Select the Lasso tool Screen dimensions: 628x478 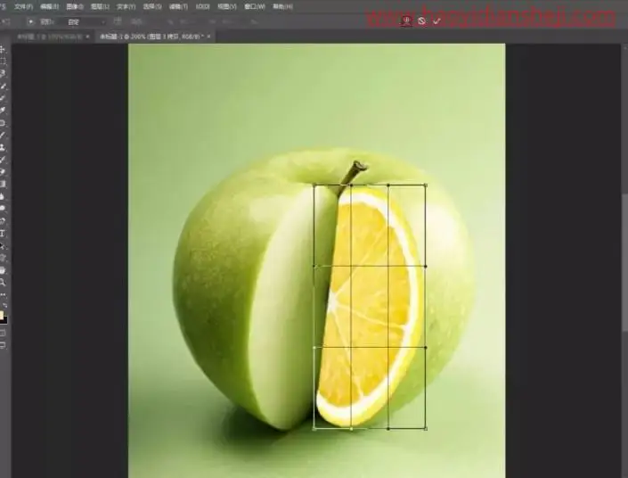pyautogui.click(x=3, y=74)
